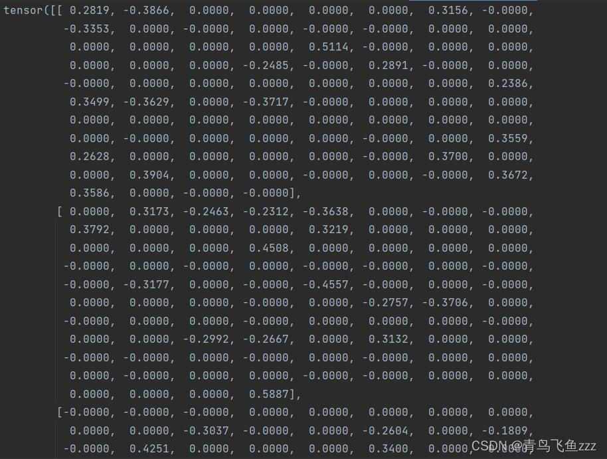This screenshot has width=607, height=459.
Task: Click on the value -0.3706
Action: pyautogui.click(x=445, y=302)
